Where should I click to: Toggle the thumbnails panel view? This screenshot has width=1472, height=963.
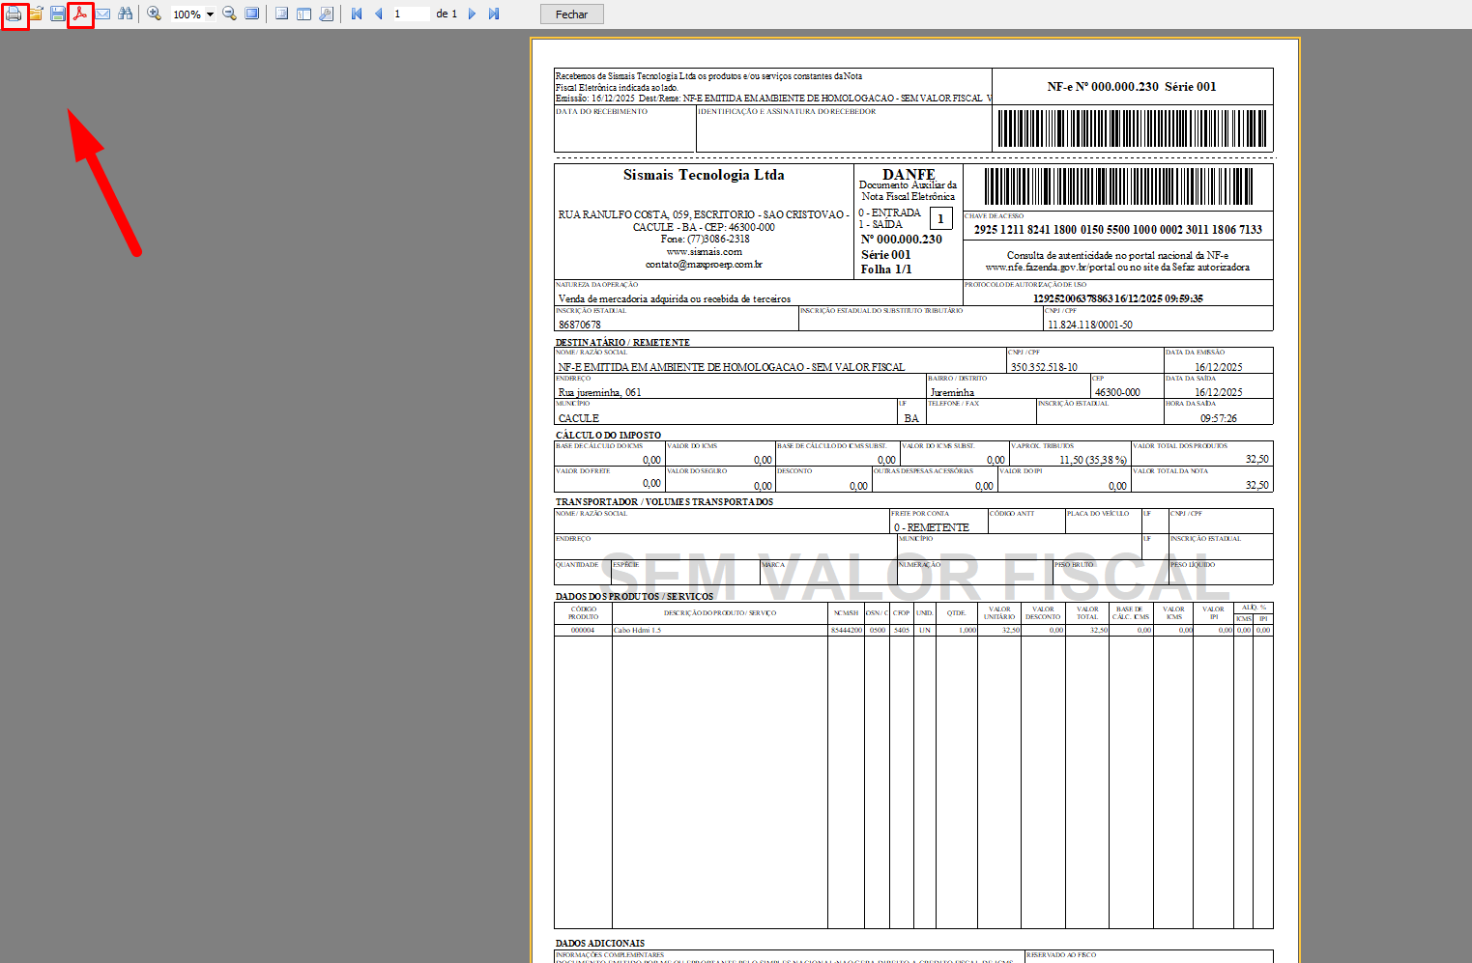pyautogui.click(x=303, y=14)
